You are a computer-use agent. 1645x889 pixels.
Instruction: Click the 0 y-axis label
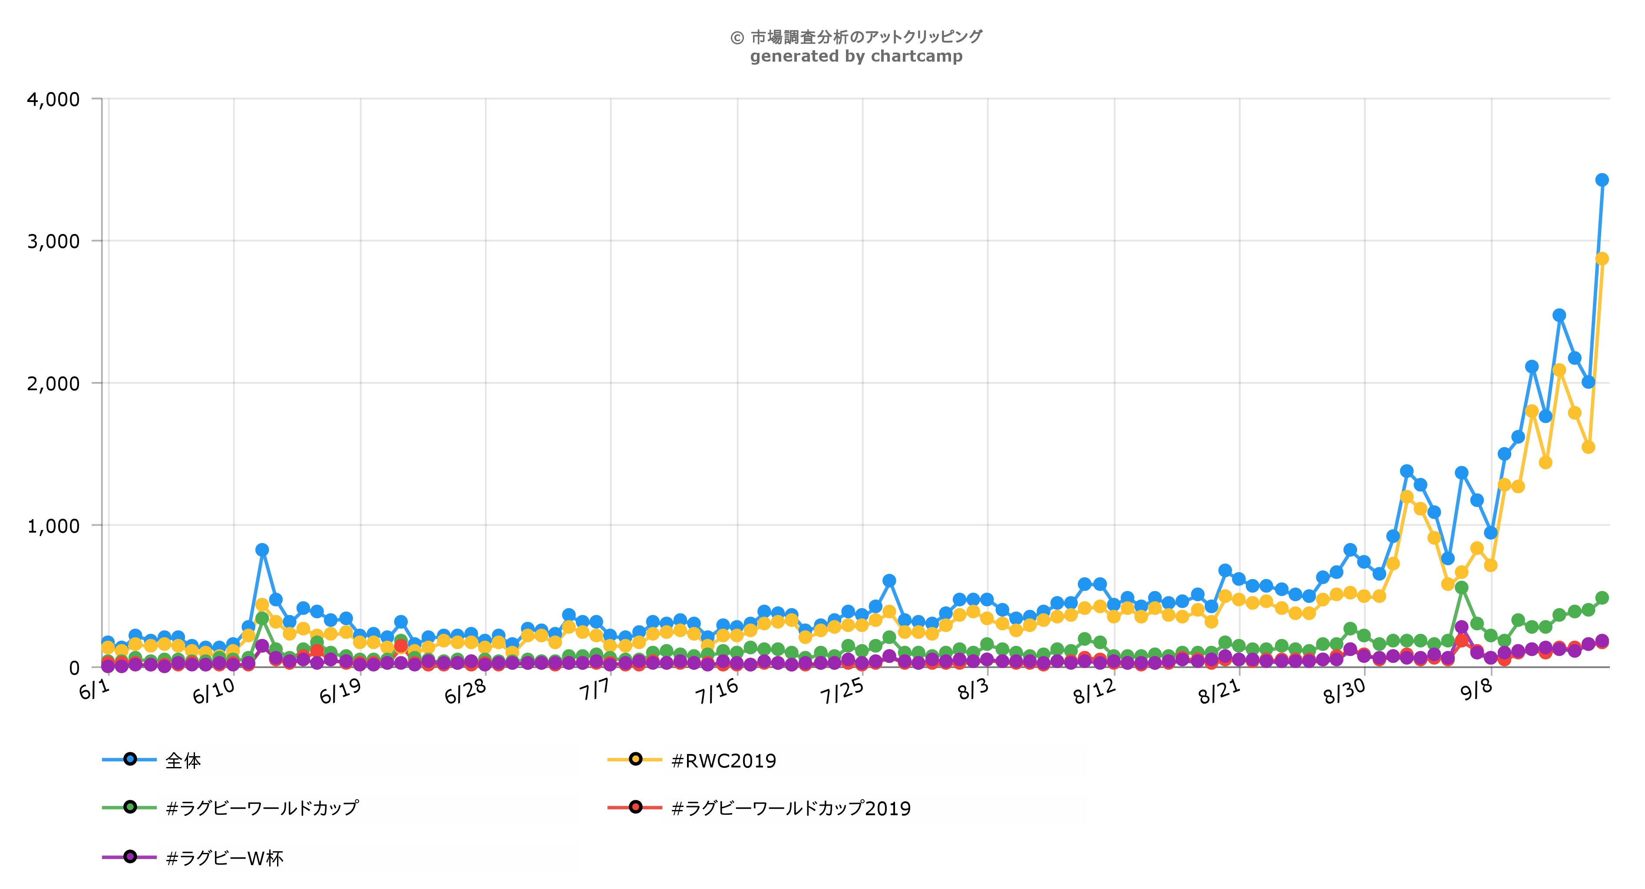point(74,668)
